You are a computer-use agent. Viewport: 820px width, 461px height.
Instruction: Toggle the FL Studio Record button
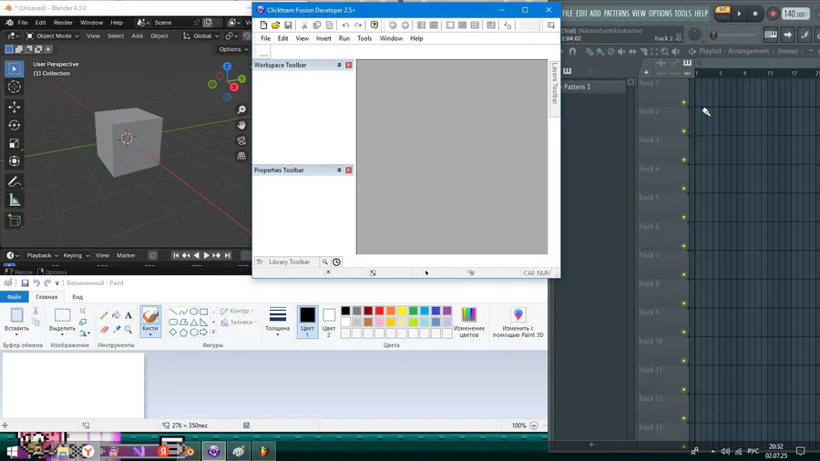[773, 14]
